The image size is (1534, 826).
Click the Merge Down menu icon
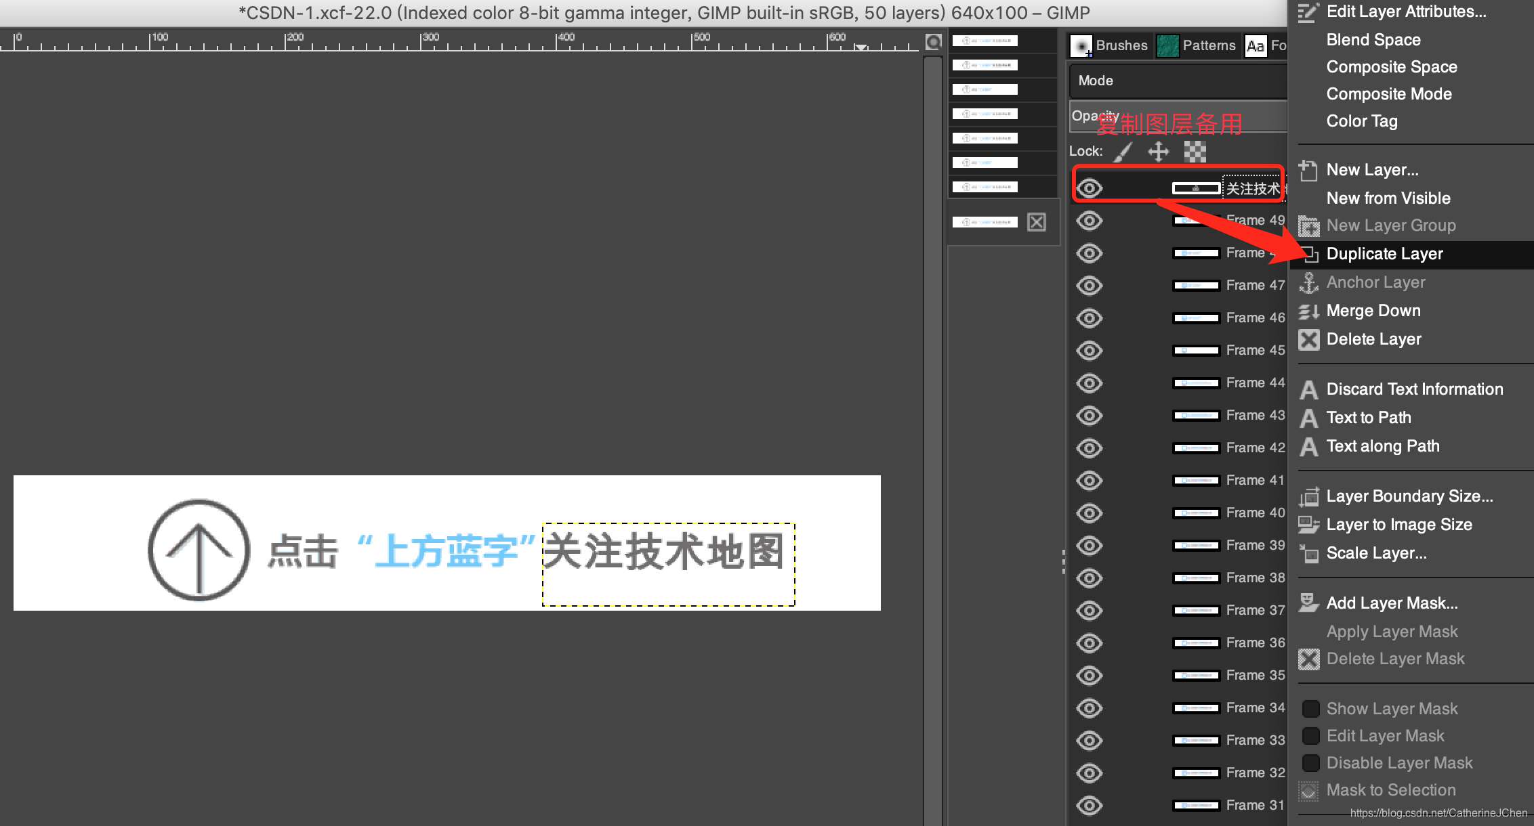[1309, 311]
